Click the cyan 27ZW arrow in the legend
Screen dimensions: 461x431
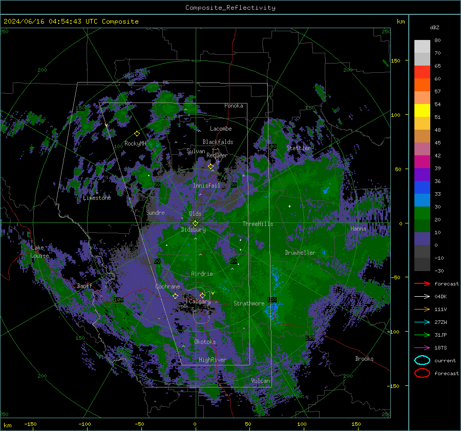pyautogui.click(x=422, y=322)
